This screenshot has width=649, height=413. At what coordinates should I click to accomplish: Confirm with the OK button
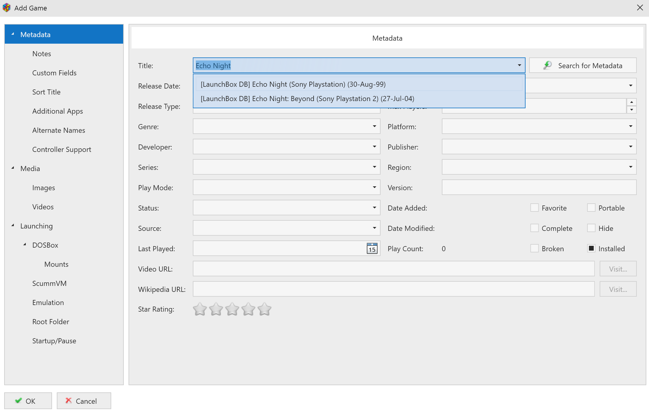coord(28,401)
